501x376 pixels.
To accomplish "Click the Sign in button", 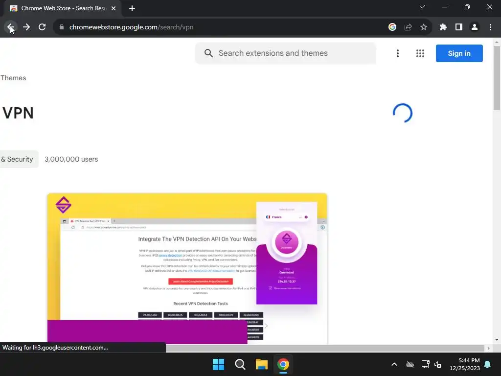I will [459, 53].
